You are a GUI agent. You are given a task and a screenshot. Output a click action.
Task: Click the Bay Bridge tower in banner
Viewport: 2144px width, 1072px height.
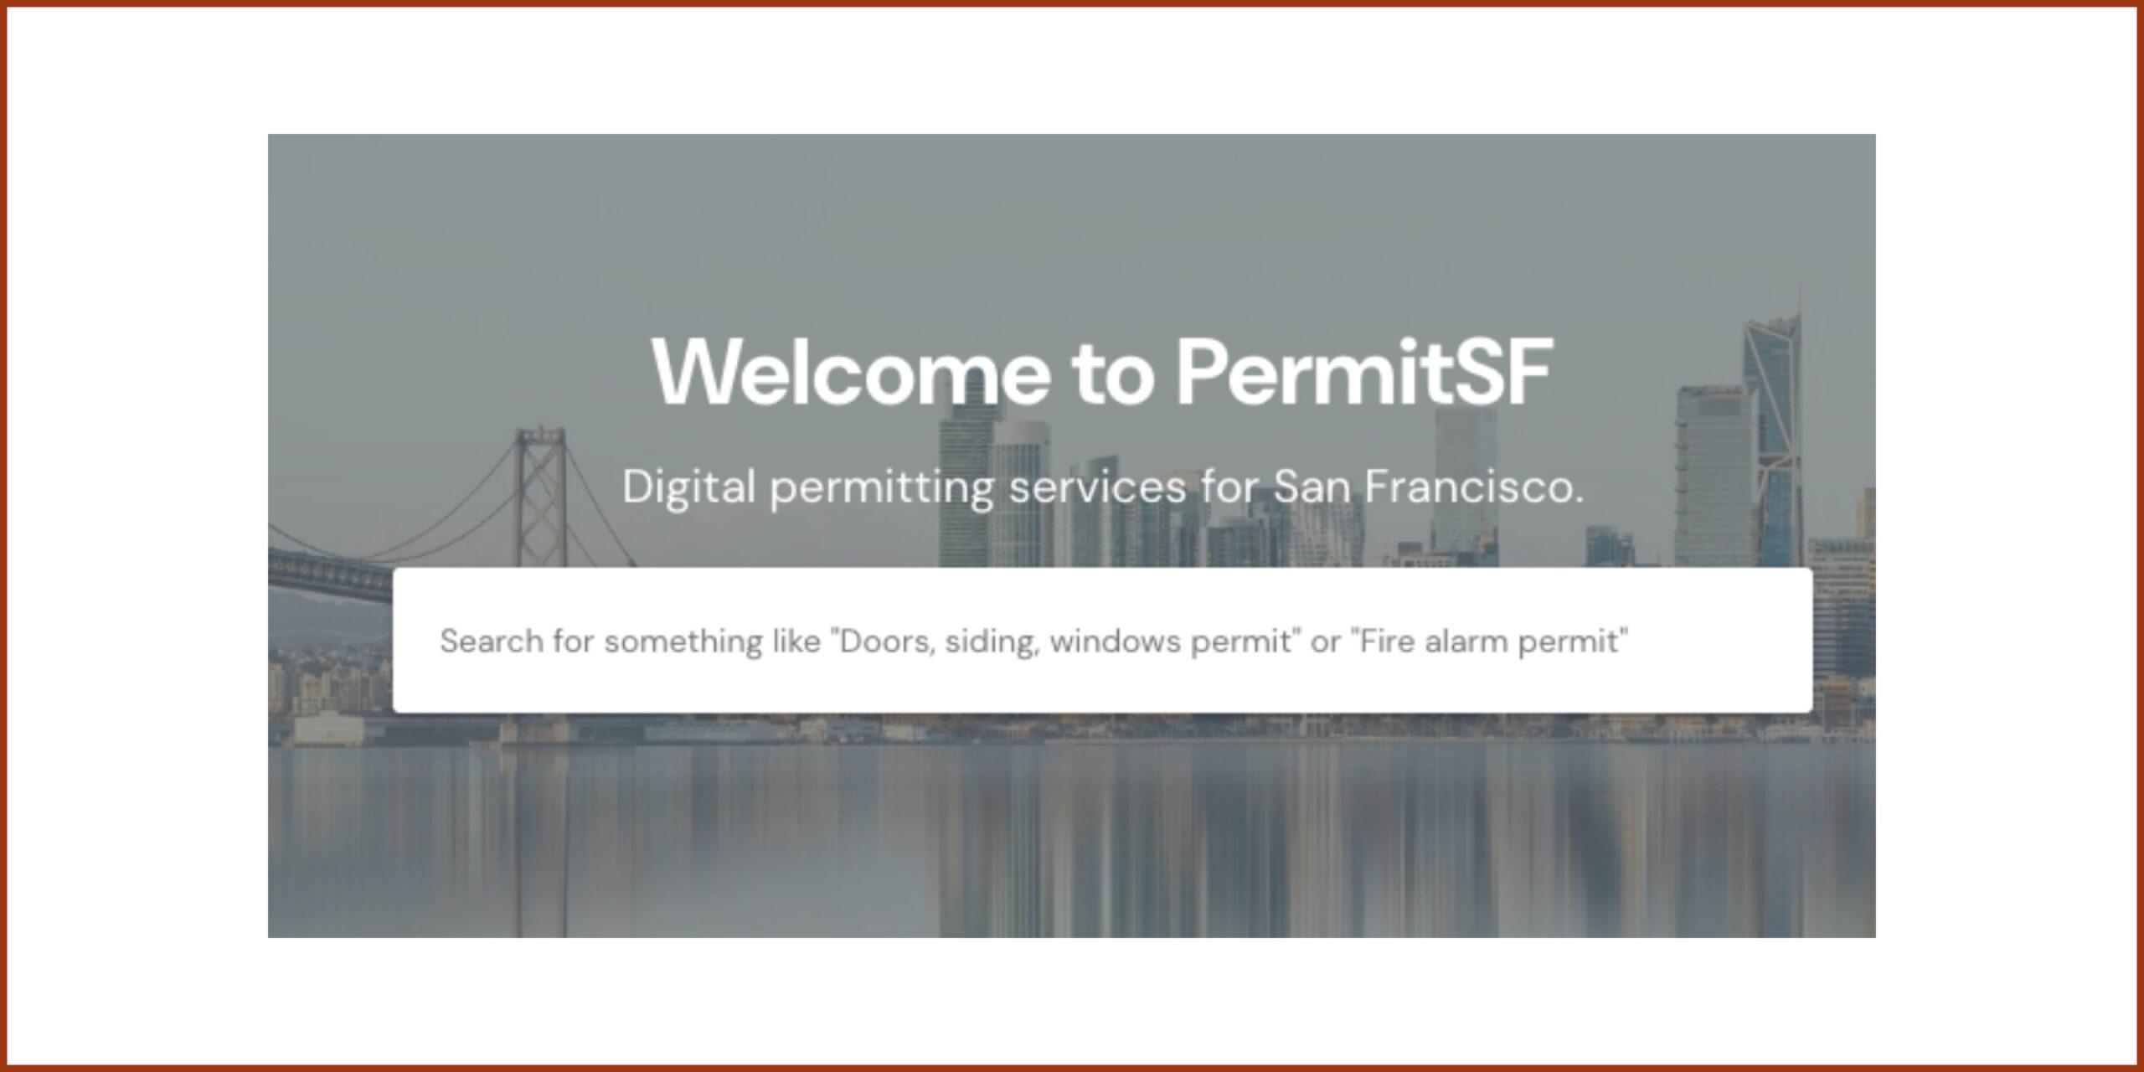click(541, 494)
